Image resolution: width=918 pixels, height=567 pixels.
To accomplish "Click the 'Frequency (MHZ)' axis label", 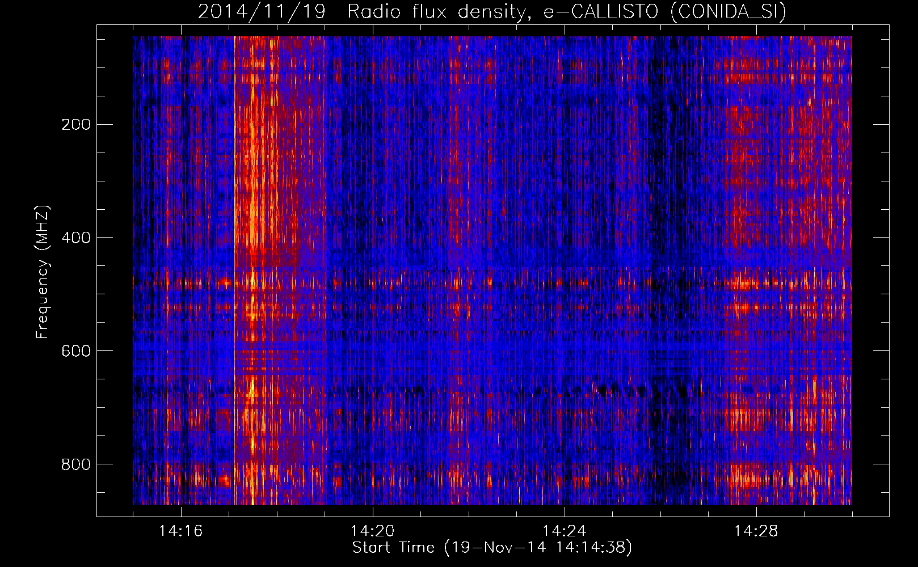I will [x=43, y=272].
